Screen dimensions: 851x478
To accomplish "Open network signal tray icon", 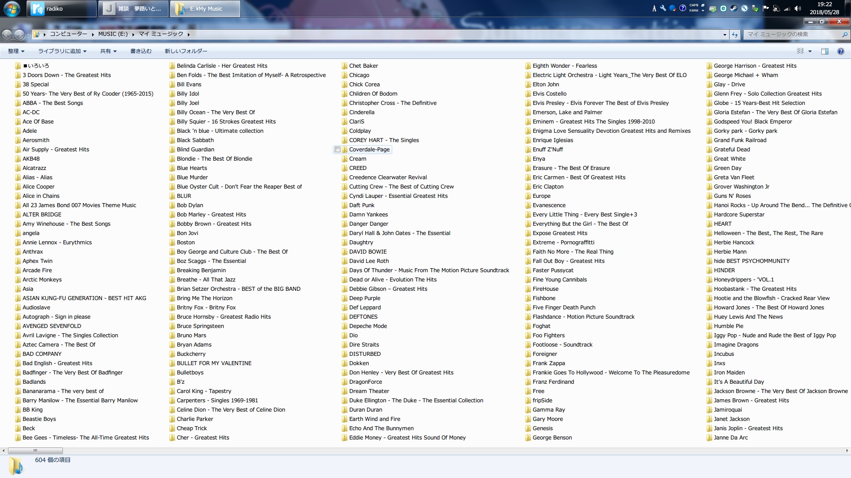I will click(787, 9).
